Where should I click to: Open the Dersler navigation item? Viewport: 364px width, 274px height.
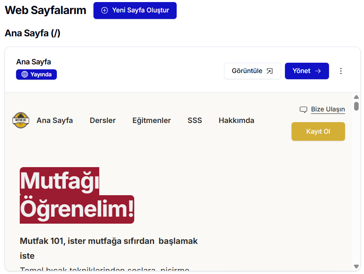(103, 120)
